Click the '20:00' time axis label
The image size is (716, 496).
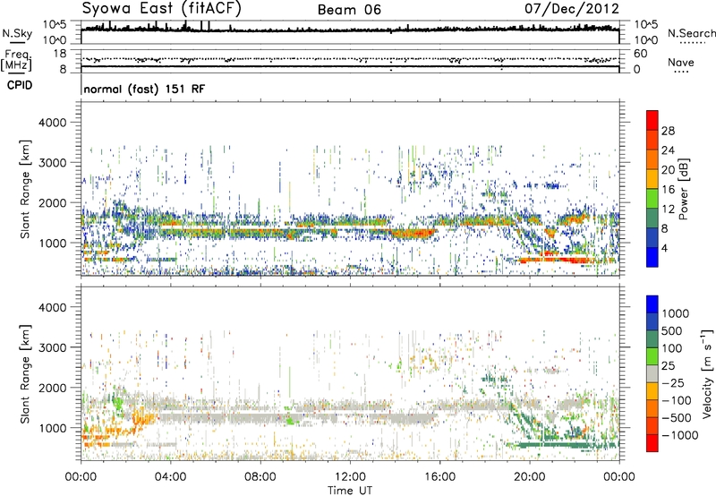530,477
